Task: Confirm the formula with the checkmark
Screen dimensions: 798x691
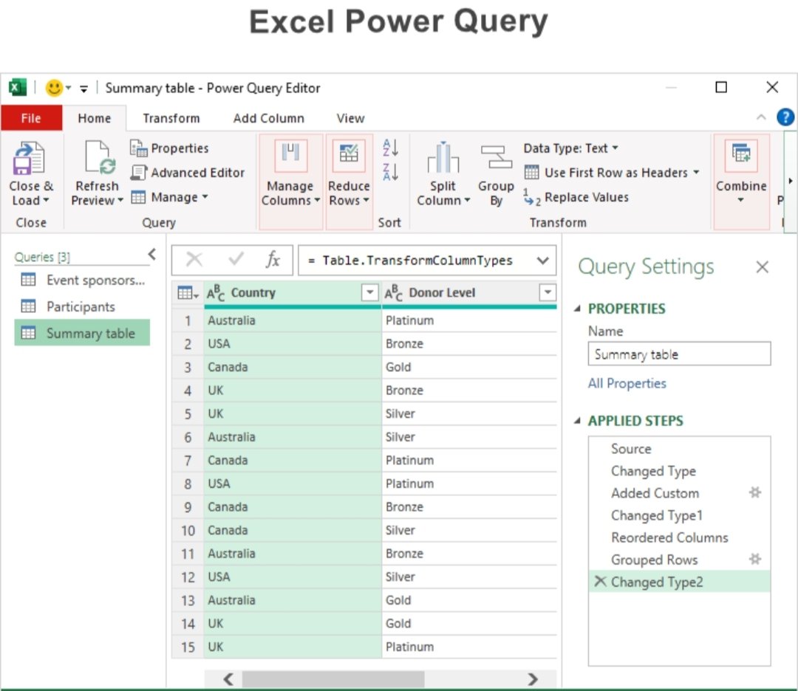Action: tap(236, 260)
